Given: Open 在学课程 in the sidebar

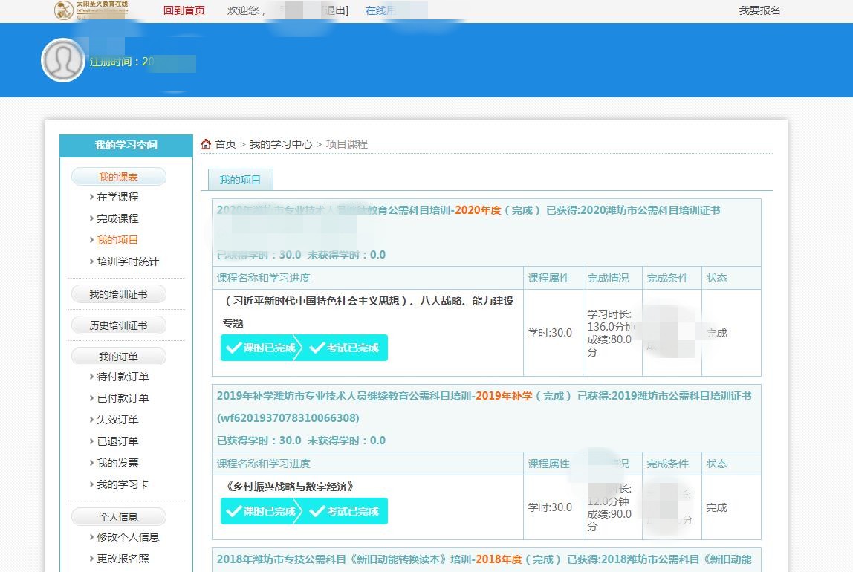Looking at the screenshot, I should [117, 197].
